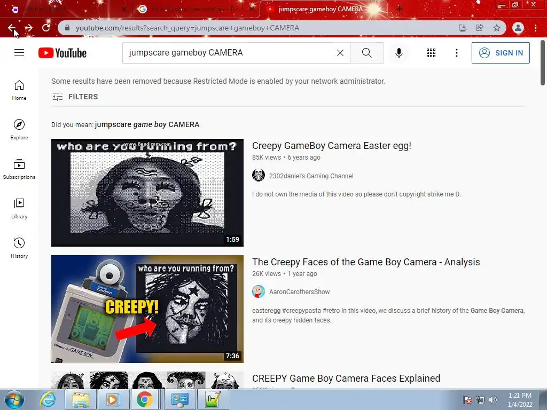Open the Chrome three-dot menu
Image resolution: width=547 pixels, height=410 pixels.
point(535,28)
